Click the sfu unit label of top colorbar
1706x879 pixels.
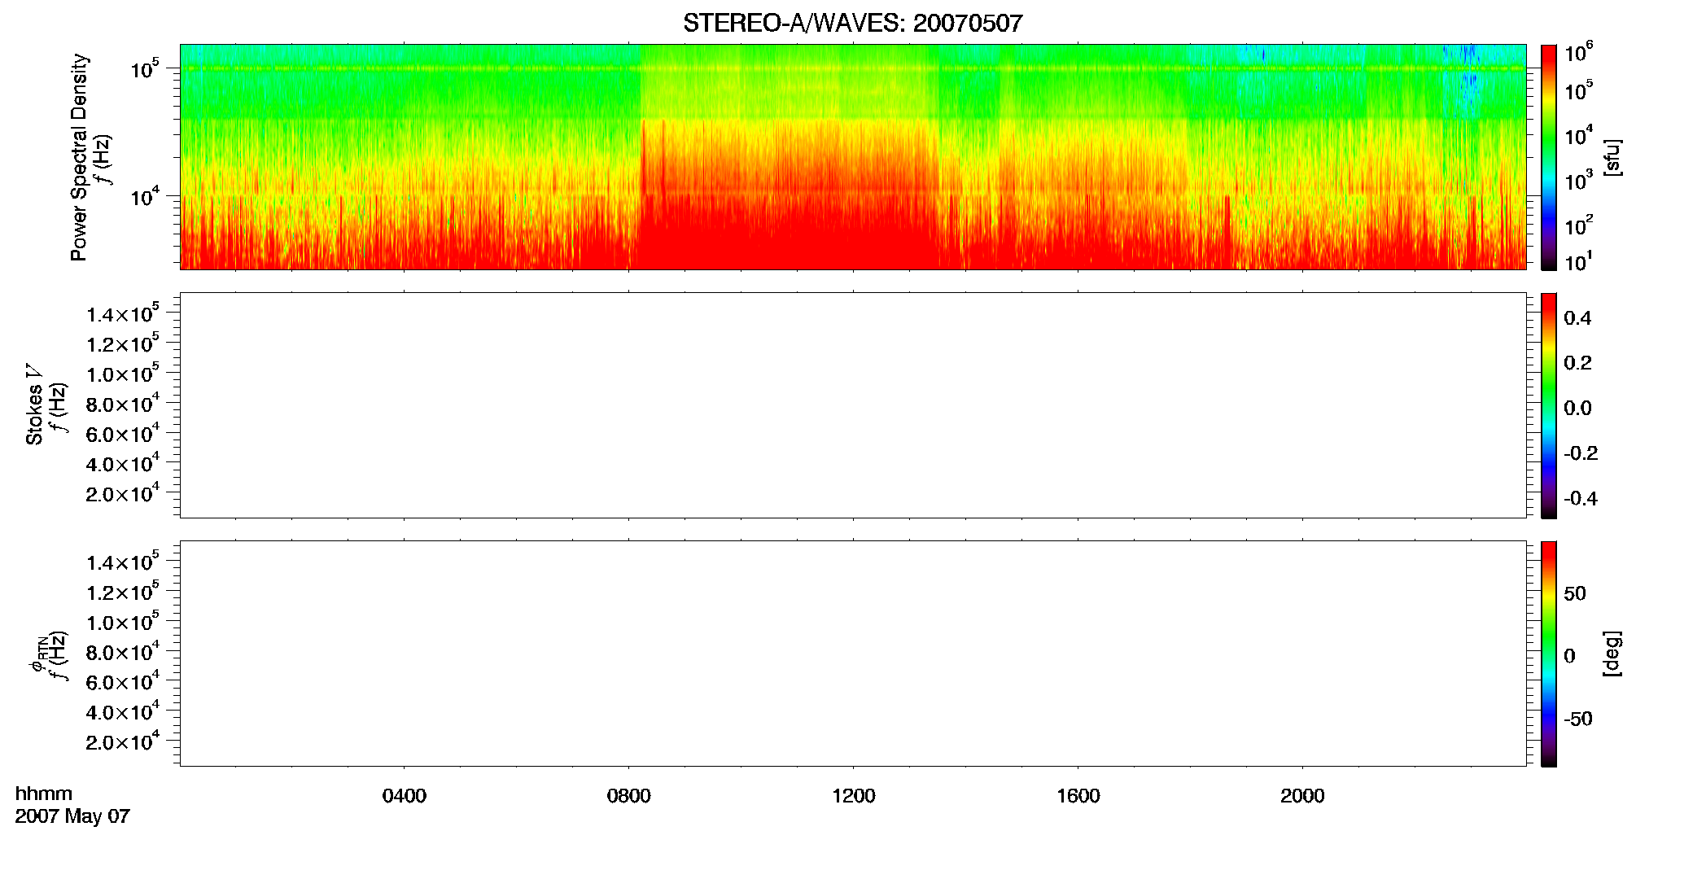click(1612, 157)
